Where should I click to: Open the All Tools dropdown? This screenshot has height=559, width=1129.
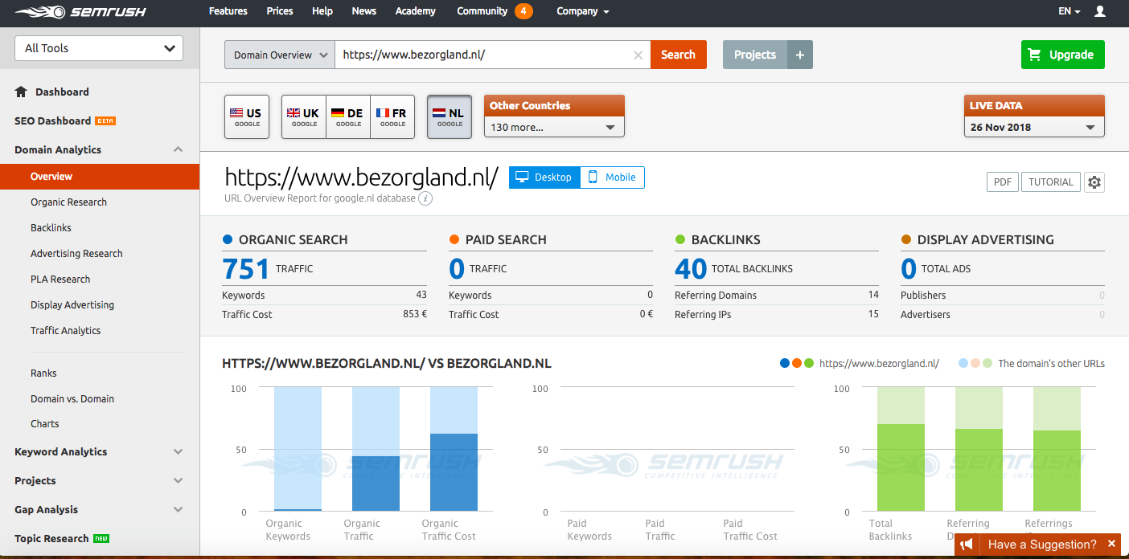99,48
